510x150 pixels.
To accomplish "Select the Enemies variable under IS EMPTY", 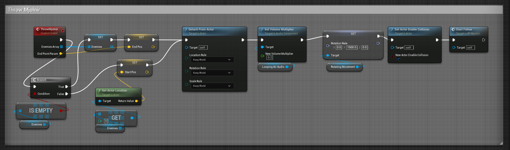I will 34,124.
